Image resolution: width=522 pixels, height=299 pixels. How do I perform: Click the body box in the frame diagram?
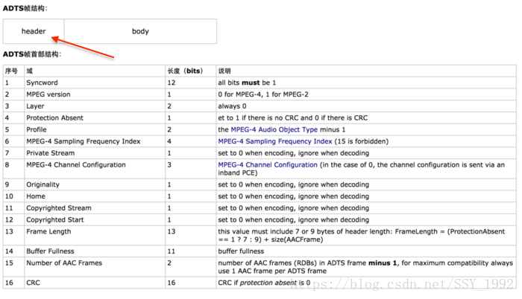click(140, 31)
